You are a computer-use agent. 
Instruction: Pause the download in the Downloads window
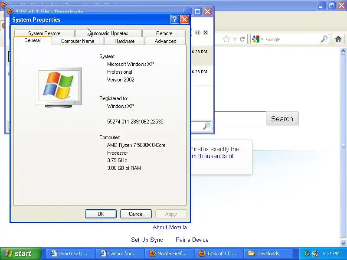pos(198,32)
